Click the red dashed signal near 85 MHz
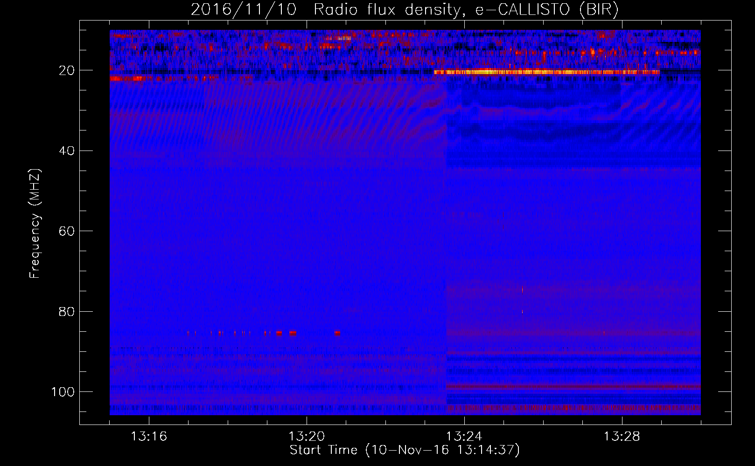Viewport: 755px width, 466px height. 264,333
